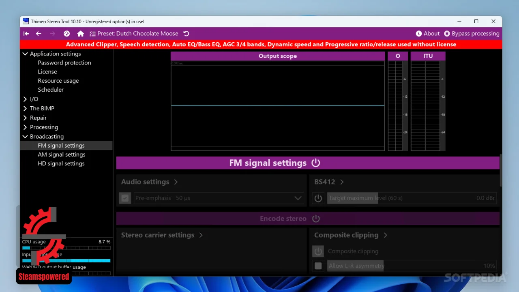The image size is (519, 292).
Task: Toggle the Composite clipping power button
Action: (318, 251)
